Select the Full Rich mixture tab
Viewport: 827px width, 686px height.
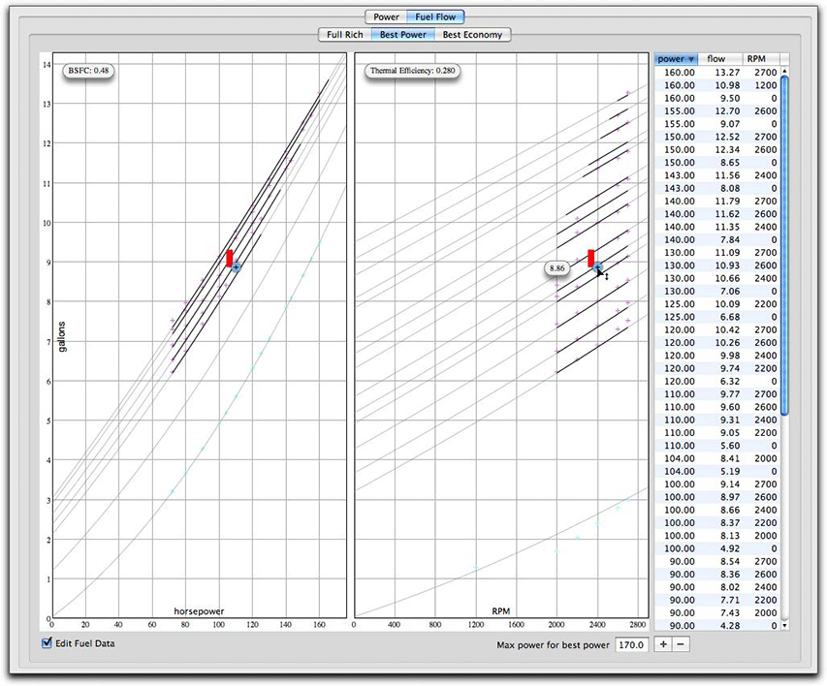(345, 35)
